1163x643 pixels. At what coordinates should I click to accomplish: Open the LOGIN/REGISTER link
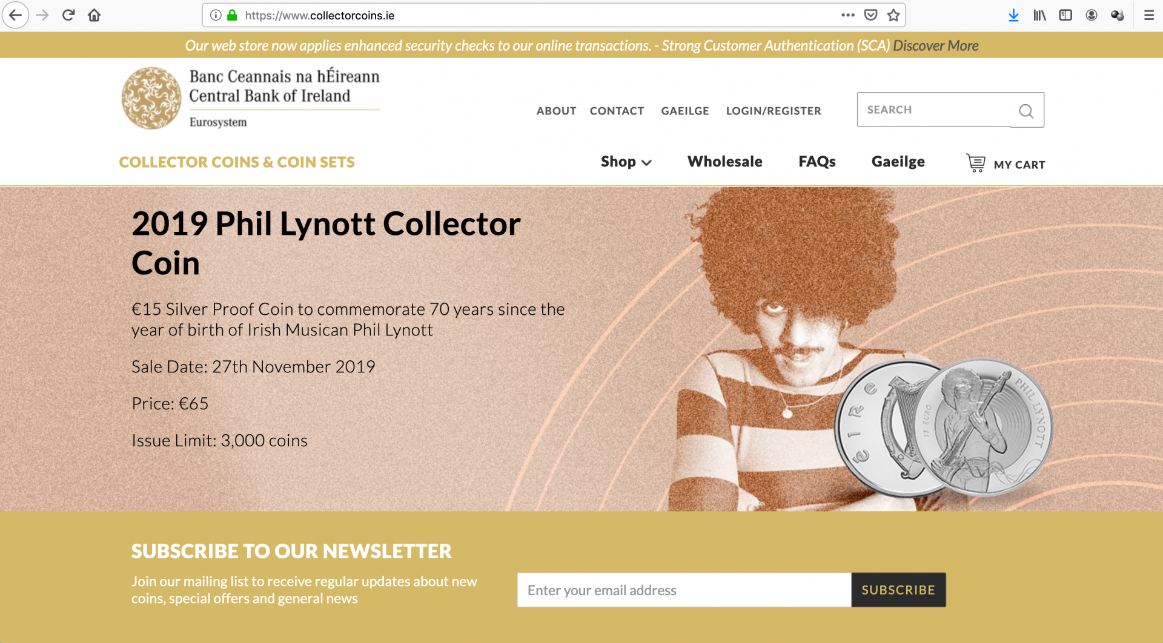tap(774, 111)
